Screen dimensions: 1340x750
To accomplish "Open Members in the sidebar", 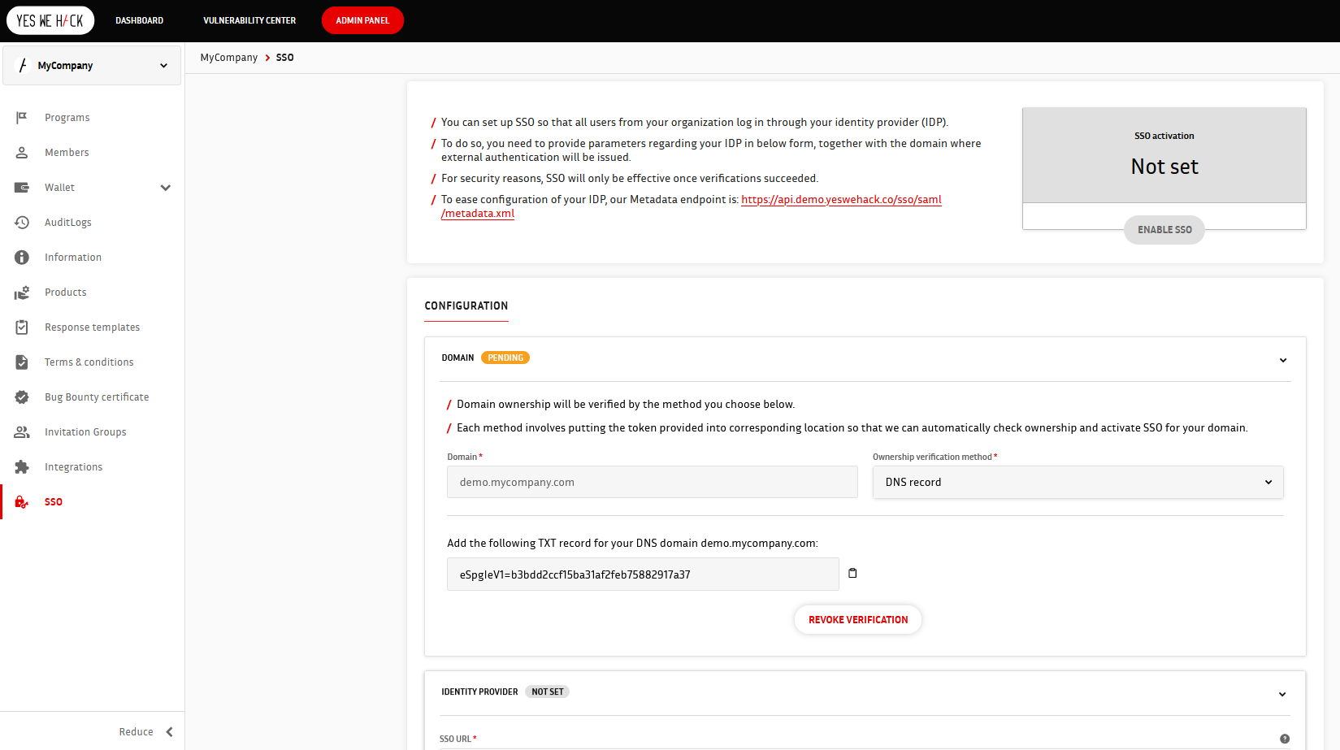I will pos(67,153).
